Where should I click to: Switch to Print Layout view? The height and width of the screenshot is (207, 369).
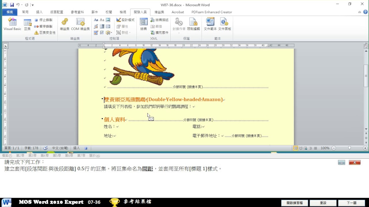coord(295,148)
